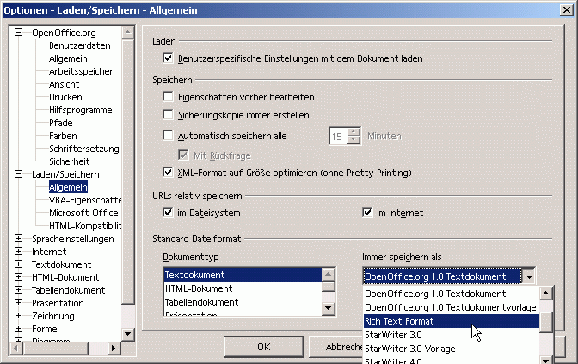Collapse the OpenOffice.org tree node
Viewport: 578px width, 364px height.
(18, 33)
